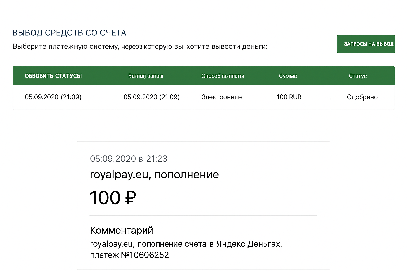
Task: Select the Злектронные payment method cell
Action: pyautogui.click(x=222, y=97)
